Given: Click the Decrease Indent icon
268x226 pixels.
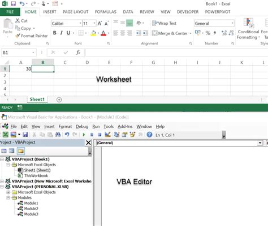Looking at the screenshot, I should click(139, 33).
